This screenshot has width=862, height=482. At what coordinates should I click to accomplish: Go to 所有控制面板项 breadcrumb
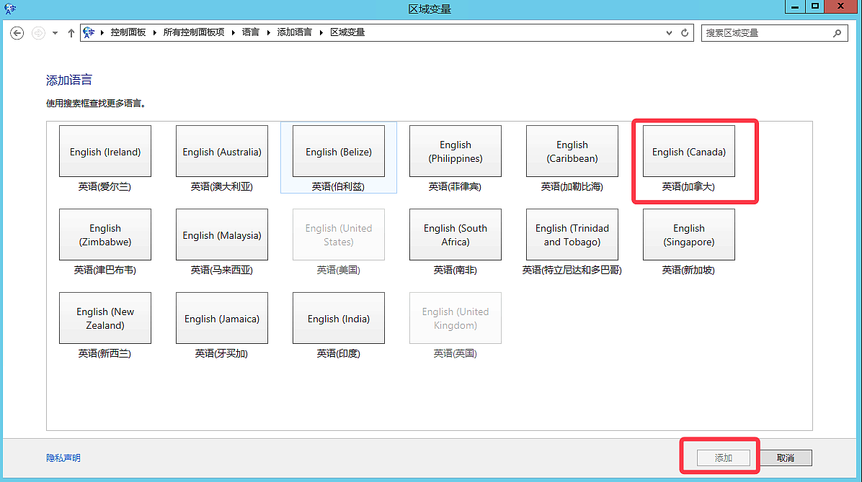[193, 32]
